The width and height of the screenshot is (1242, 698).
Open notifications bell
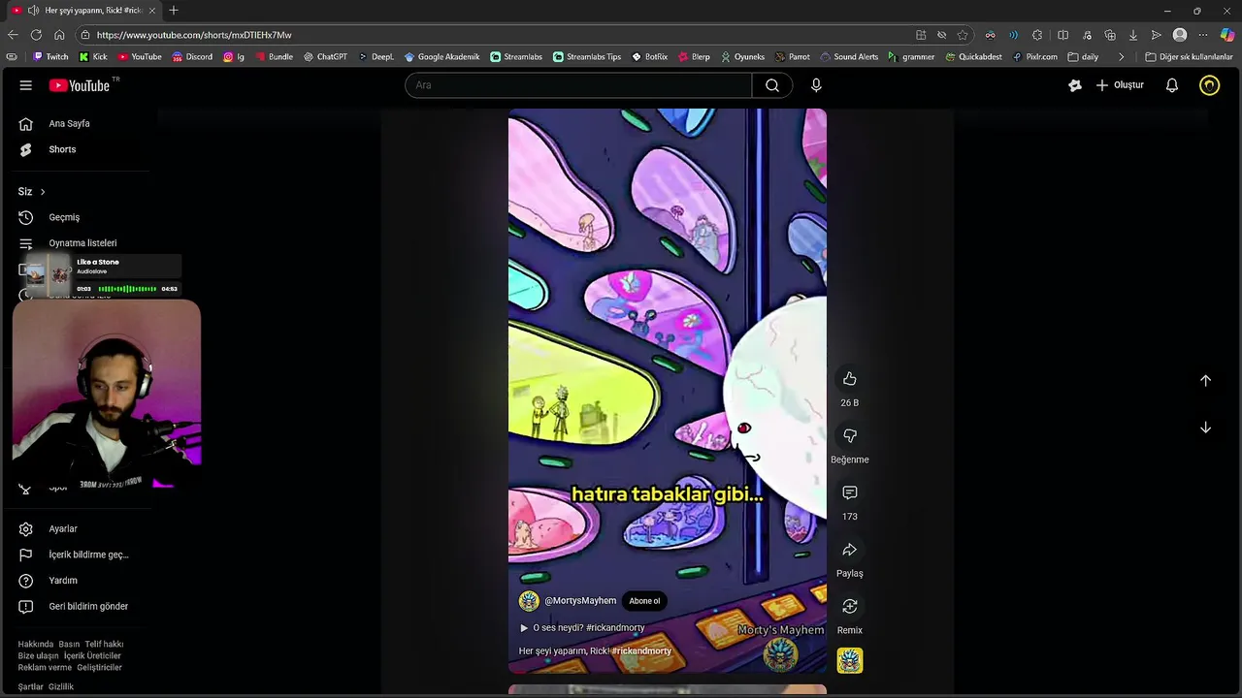pyautogui.click(x=1172, y=85)
